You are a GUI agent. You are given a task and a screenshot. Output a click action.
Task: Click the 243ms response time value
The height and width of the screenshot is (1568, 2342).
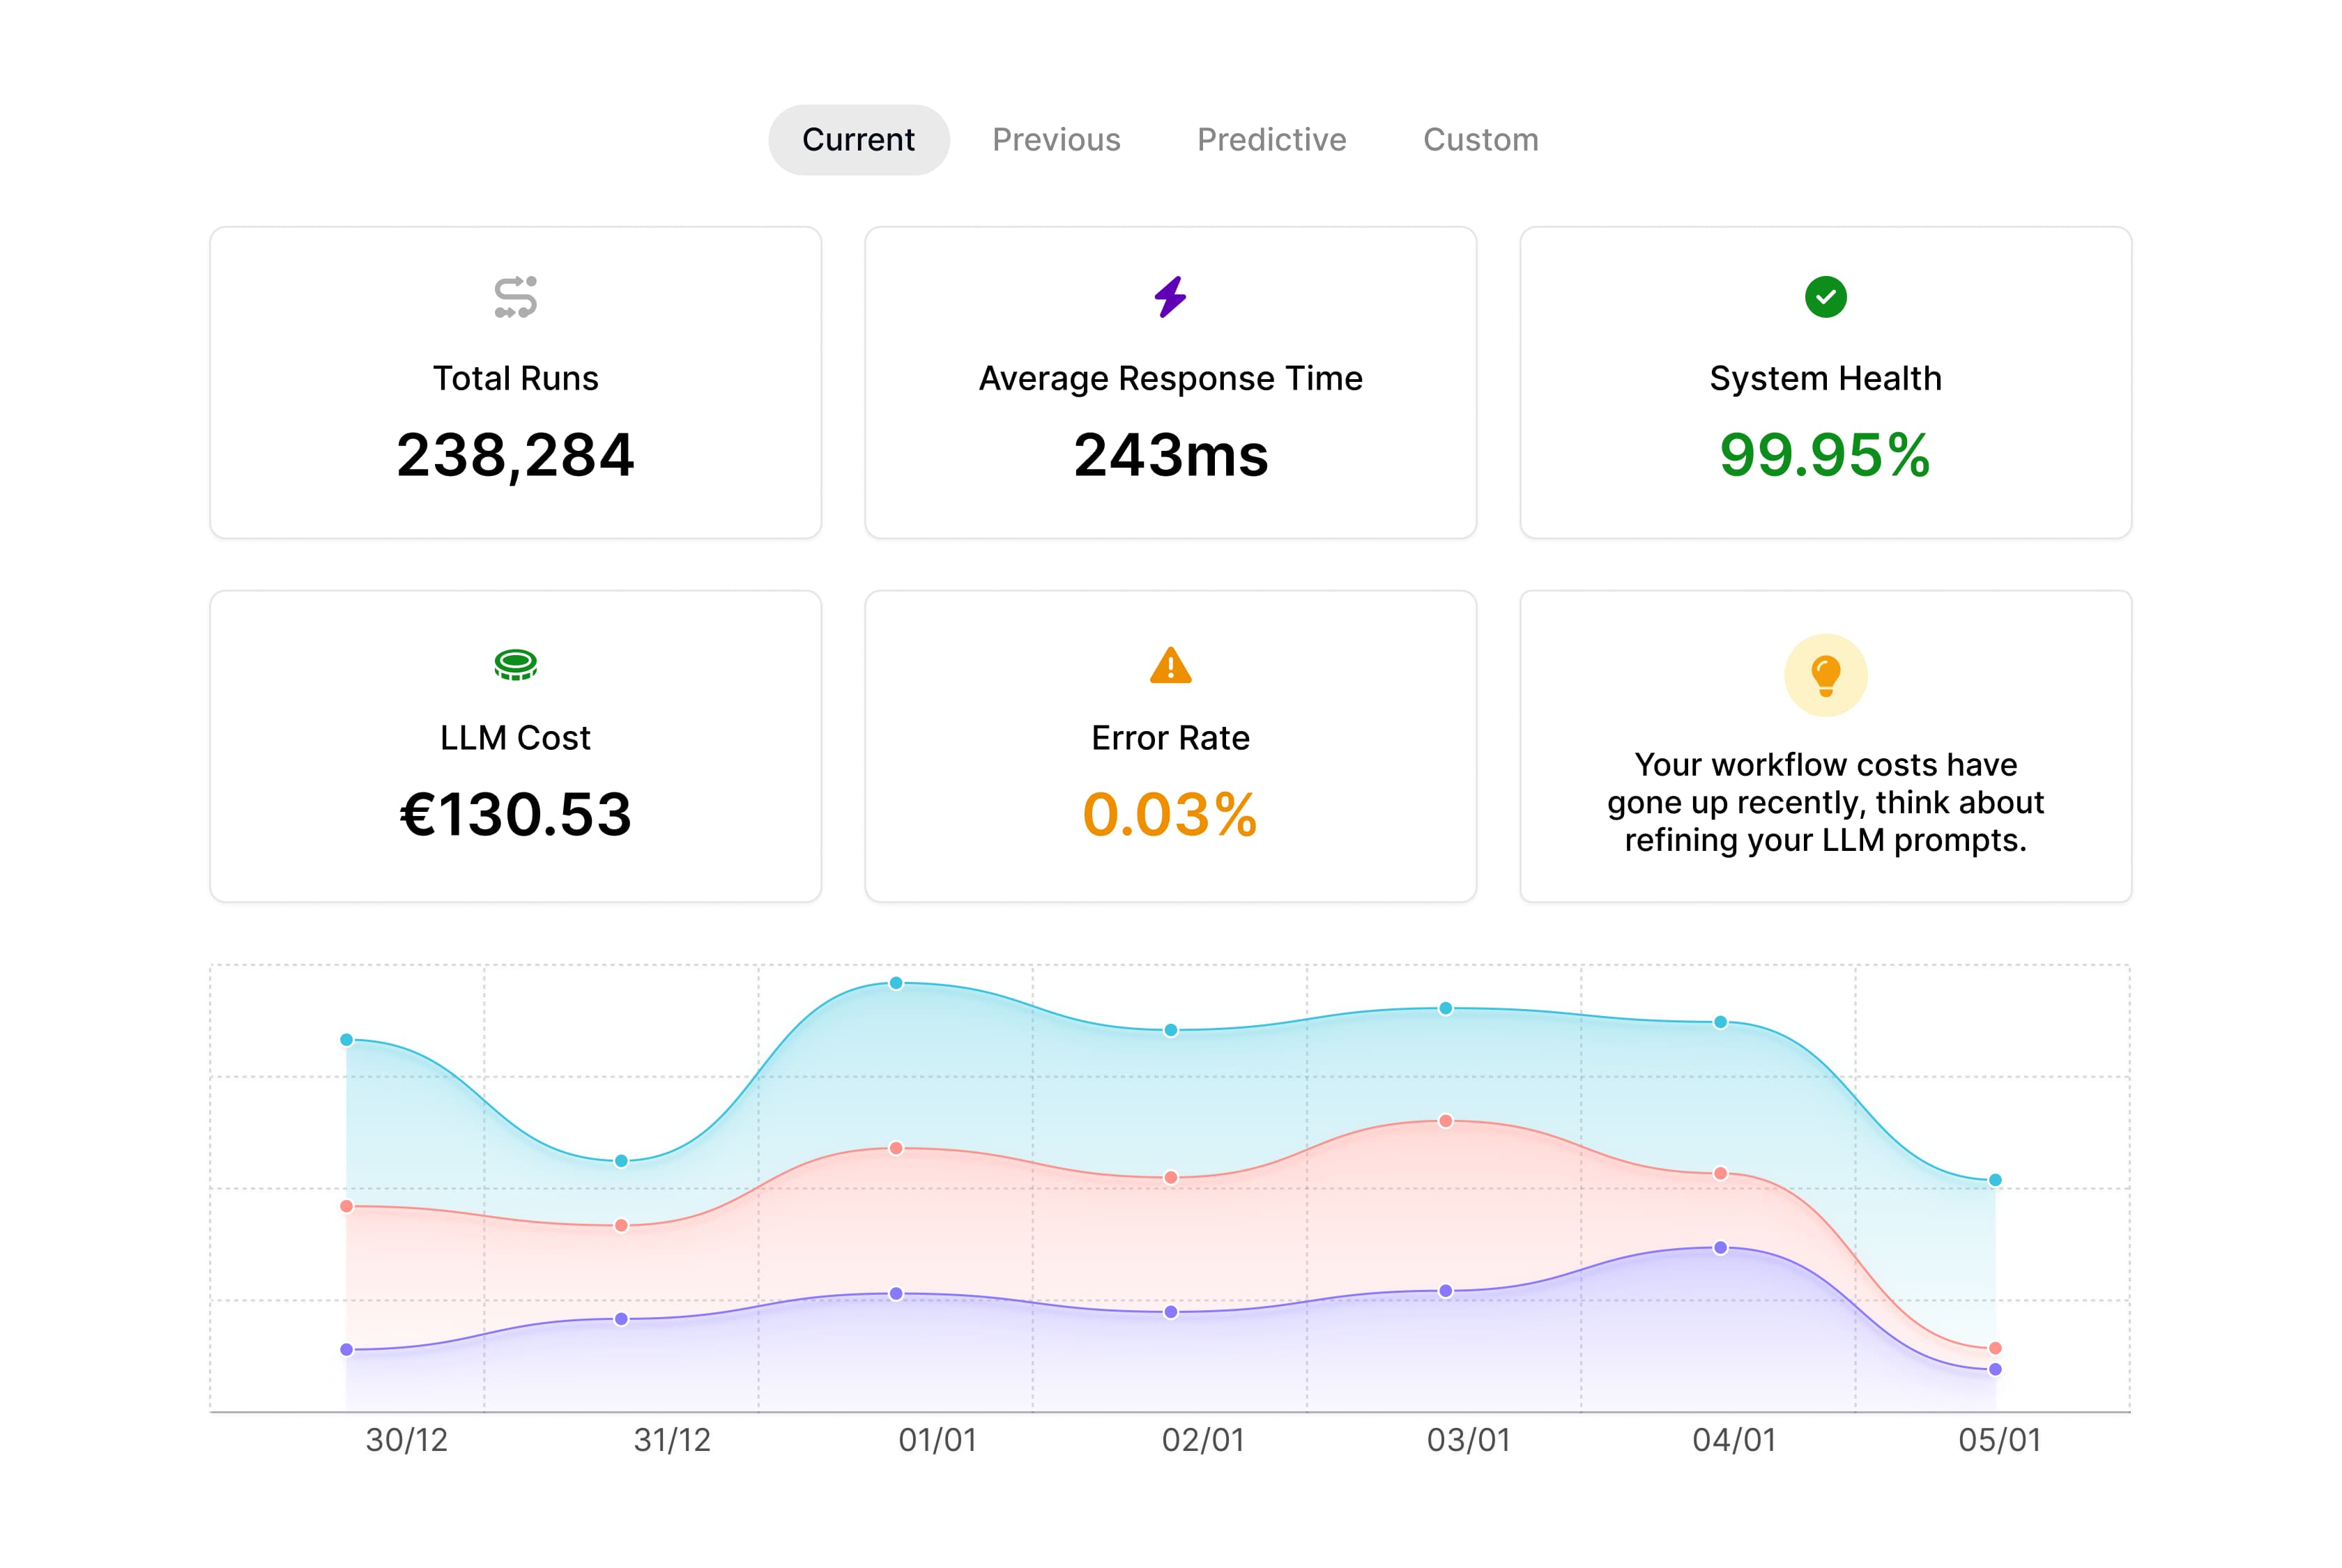click(1170, 455)
